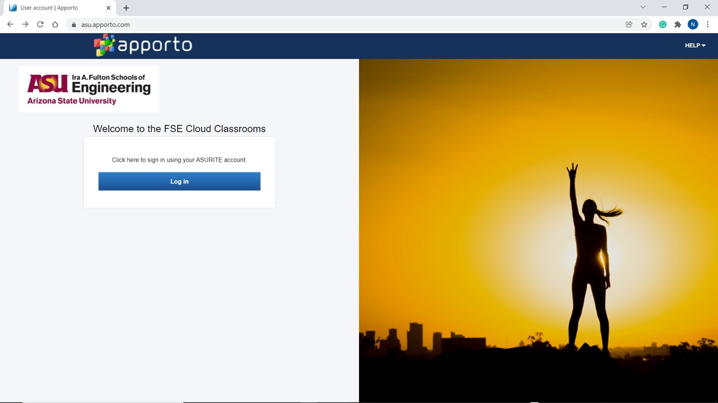Open the Chrome profile avatar N
Viewport: 718px width, 403px height.
(693, 25)
